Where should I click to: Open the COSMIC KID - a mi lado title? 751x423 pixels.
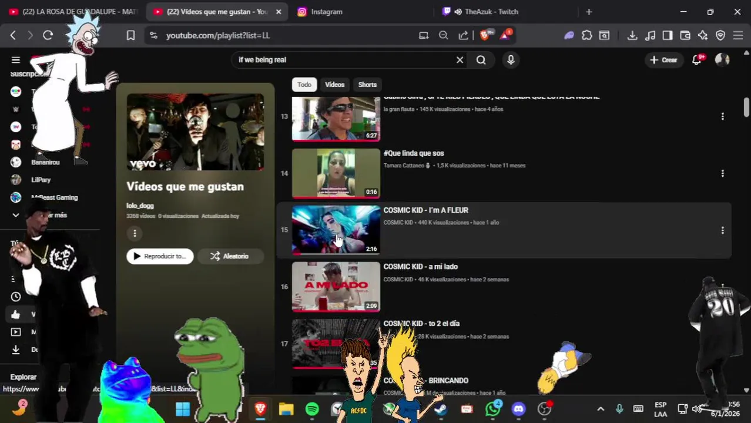tap(421, 267)
